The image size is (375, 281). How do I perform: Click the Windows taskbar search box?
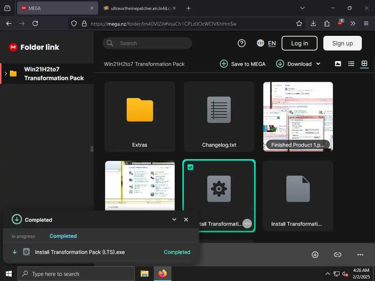click(x=76, y=274)
